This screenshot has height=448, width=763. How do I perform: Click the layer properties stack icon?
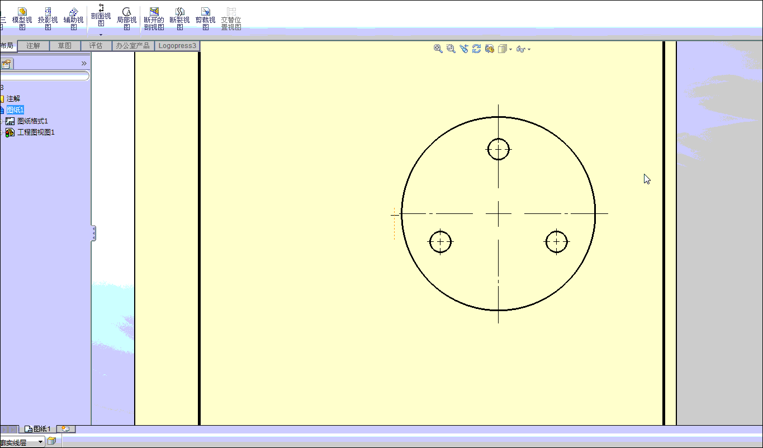[51, 441]
